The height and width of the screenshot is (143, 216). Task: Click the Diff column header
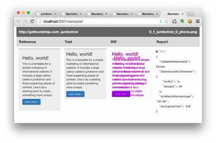[x=113, y=42]
